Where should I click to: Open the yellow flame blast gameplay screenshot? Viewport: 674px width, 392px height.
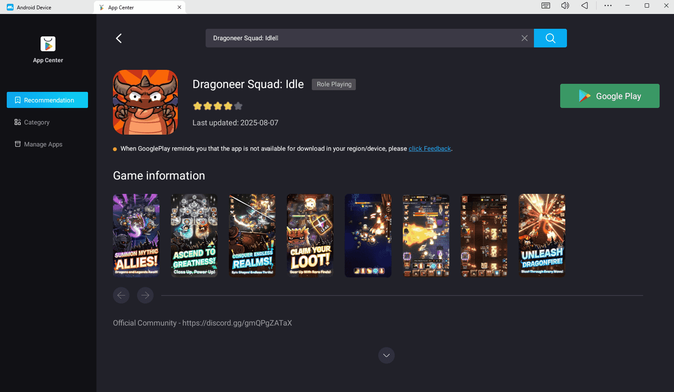click(426, 235)
